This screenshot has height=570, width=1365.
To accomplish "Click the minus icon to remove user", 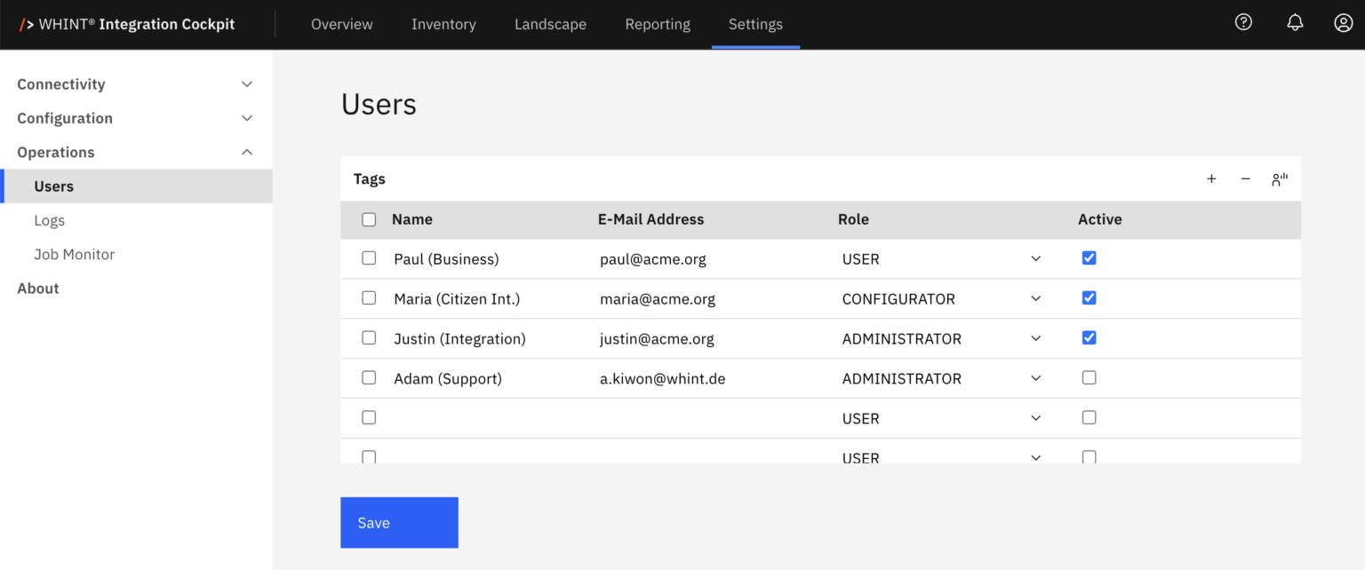I will point(1245,179).
